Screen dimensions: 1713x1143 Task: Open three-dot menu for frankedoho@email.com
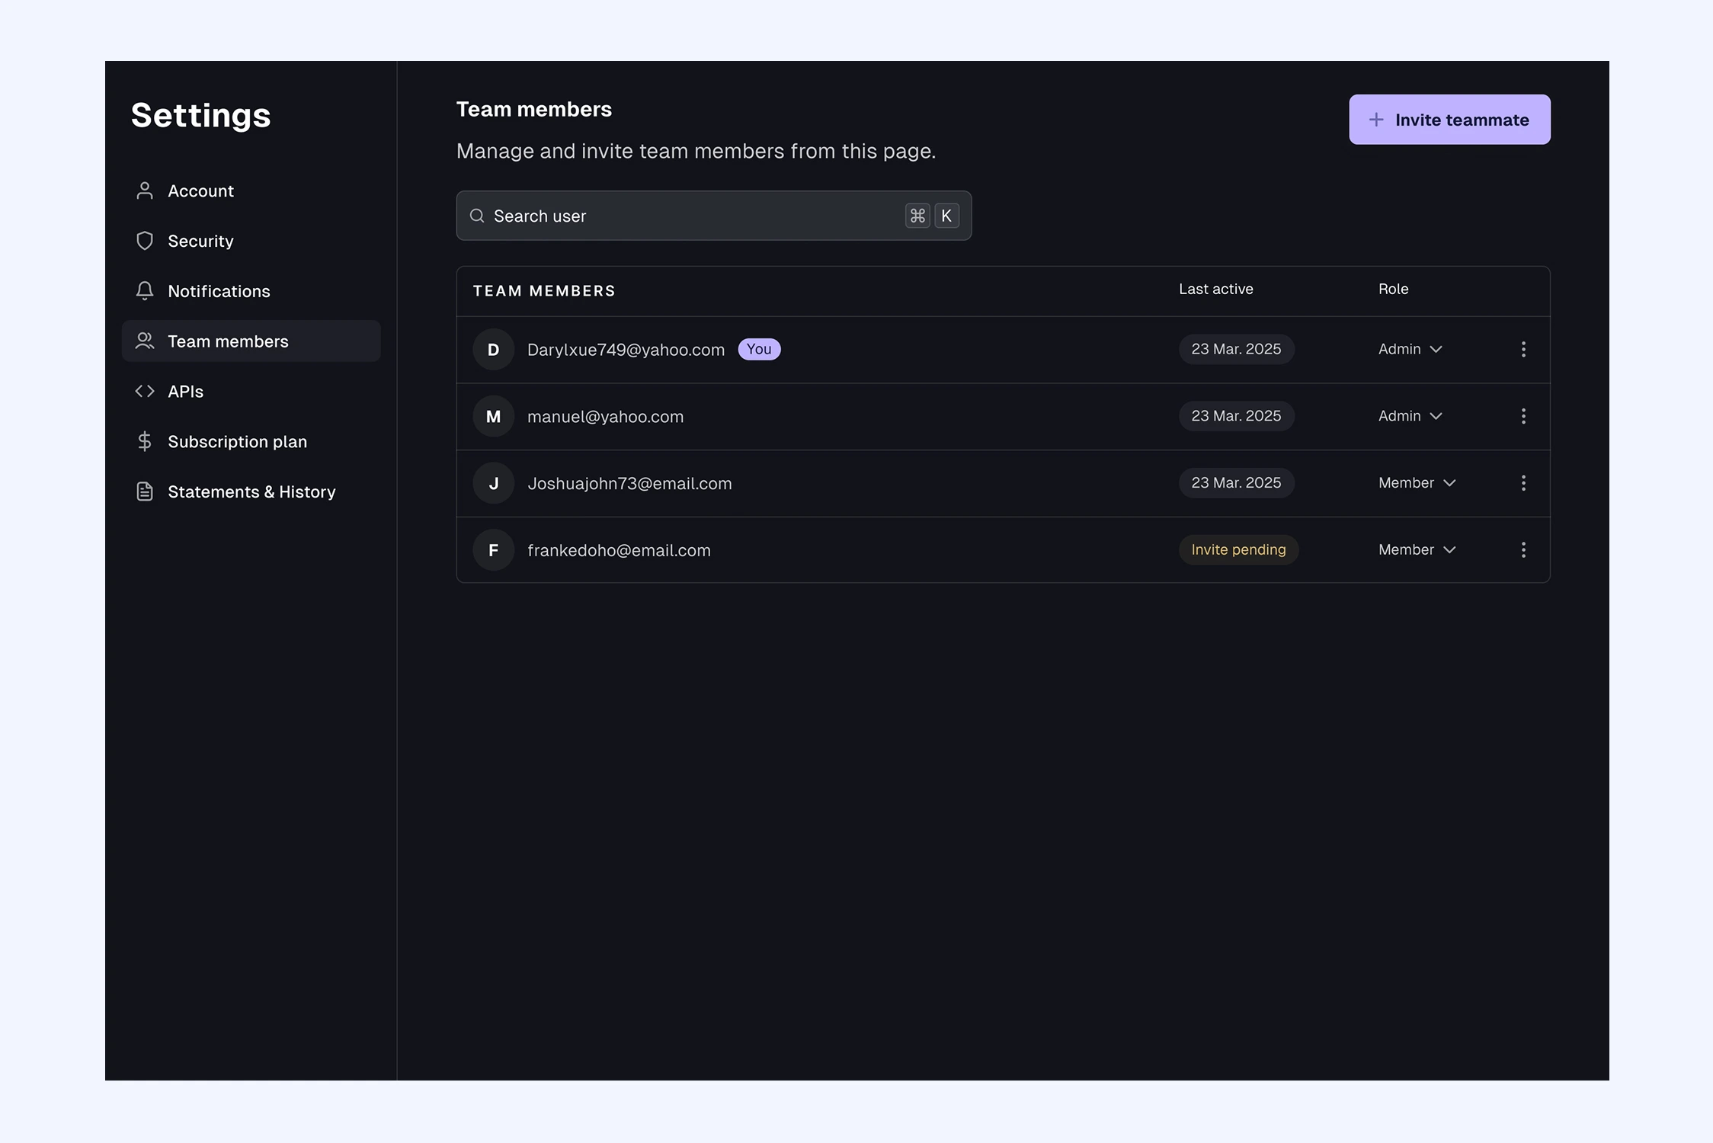pos(1523,550)
